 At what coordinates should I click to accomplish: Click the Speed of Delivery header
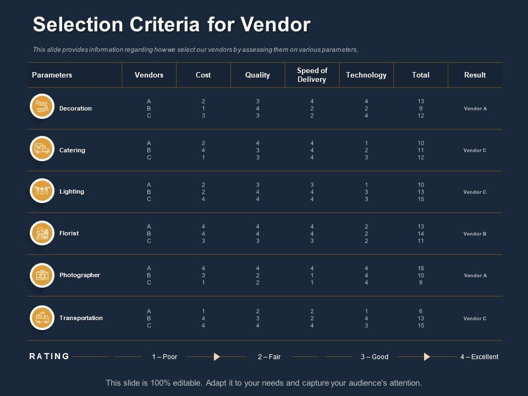click(312, 75)
